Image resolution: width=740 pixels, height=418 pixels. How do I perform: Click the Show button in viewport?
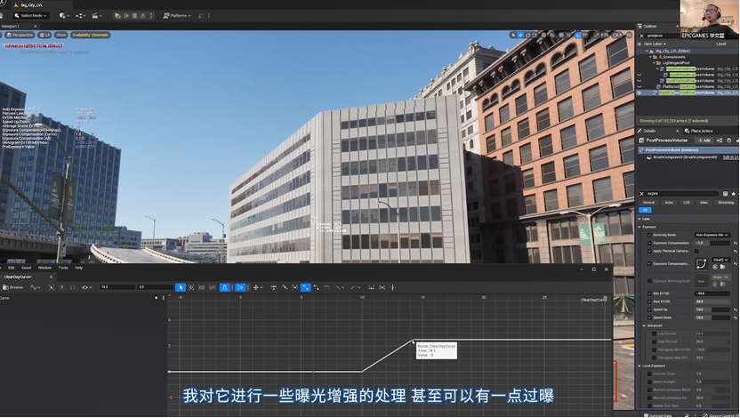60,35
